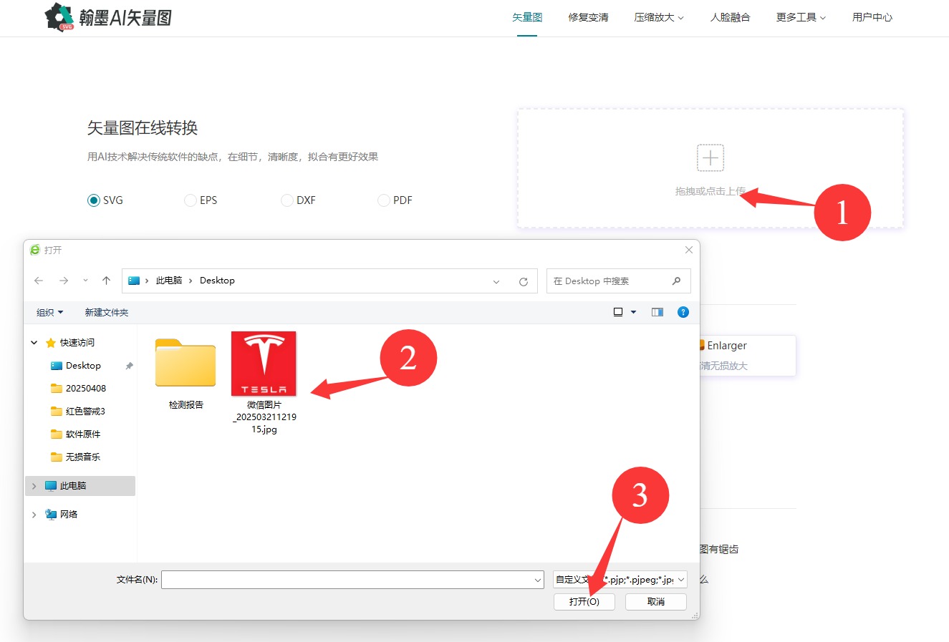Screen dimensions: 949x642
Task: Select the PDF radio option
Action: [384, 200]
